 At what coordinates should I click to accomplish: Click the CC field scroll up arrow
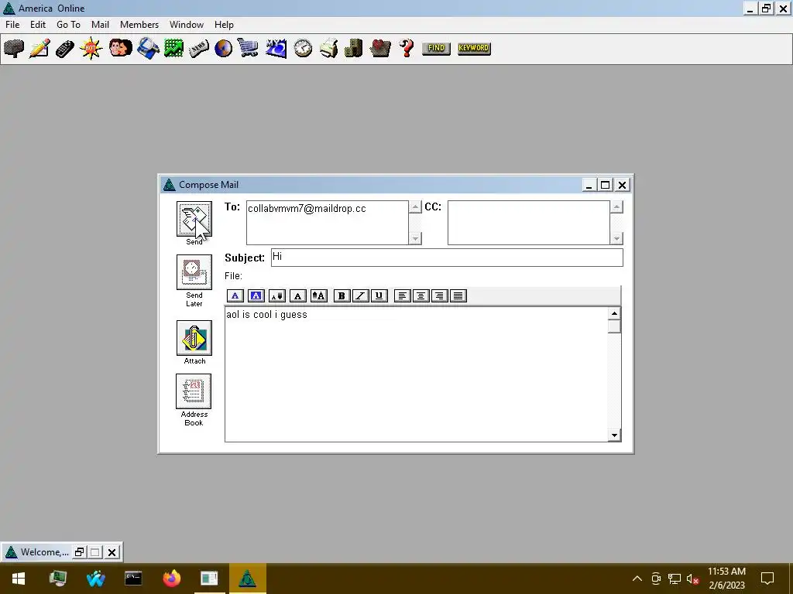click(616, 207)
